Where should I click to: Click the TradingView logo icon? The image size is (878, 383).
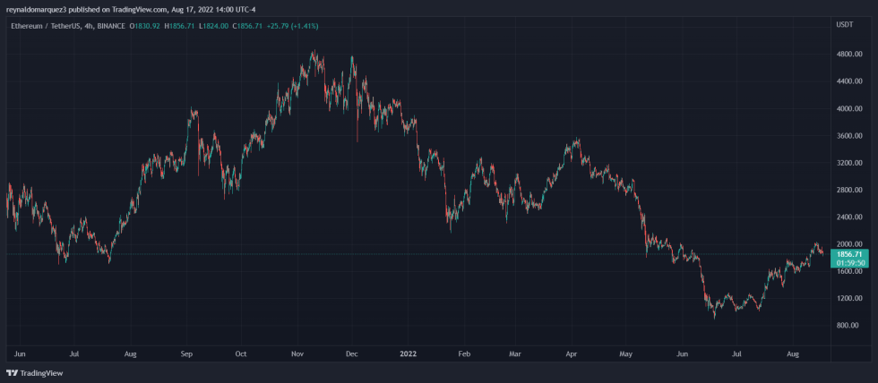12,373
